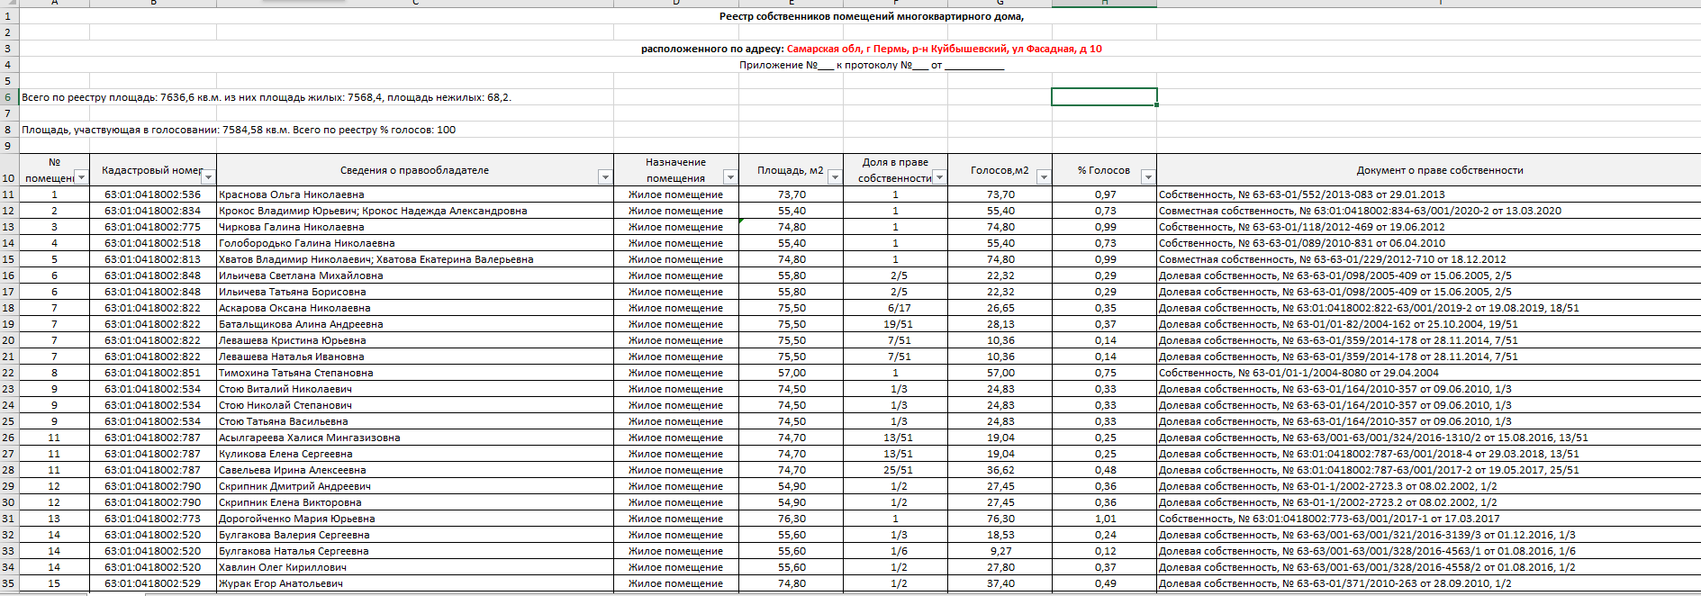Select row header 22
Image resolution: width=1701 pixels, height=596 pixels.
point(9,373)
